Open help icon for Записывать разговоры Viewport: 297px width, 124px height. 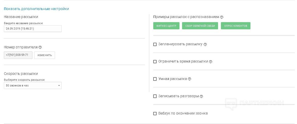tap(201, 96)
